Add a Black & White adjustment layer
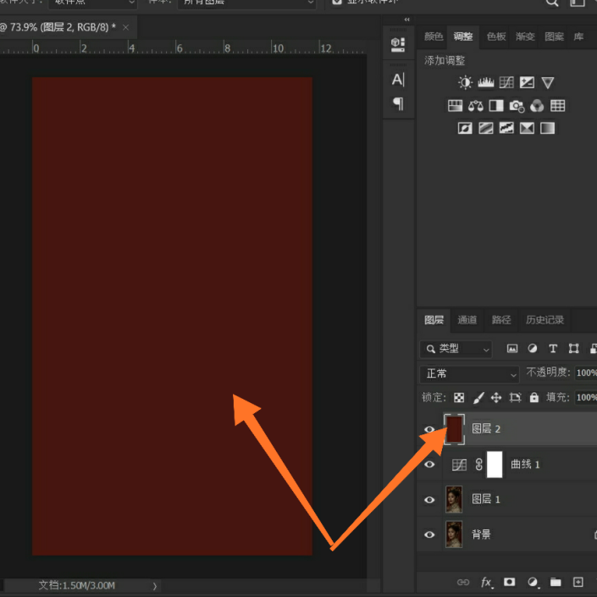597x597 pixels. point(496,106)
